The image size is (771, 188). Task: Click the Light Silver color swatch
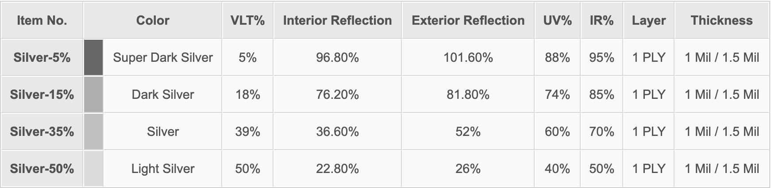93,169
